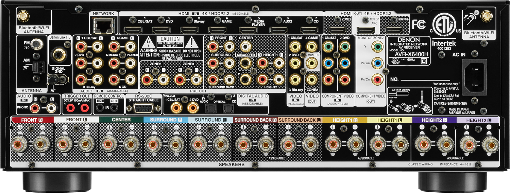Select HDMI IN 7 CD port
This screenshot has height=193, width=510.
click(309, 30)
